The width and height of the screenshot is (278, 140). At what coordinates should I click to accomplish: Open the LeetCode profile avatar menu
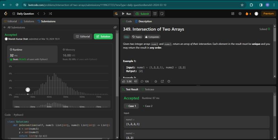(x=256, y=14)
